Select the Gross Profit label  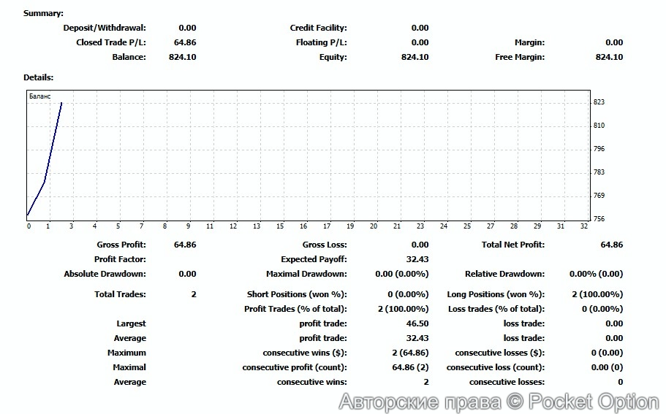point(121,245)
